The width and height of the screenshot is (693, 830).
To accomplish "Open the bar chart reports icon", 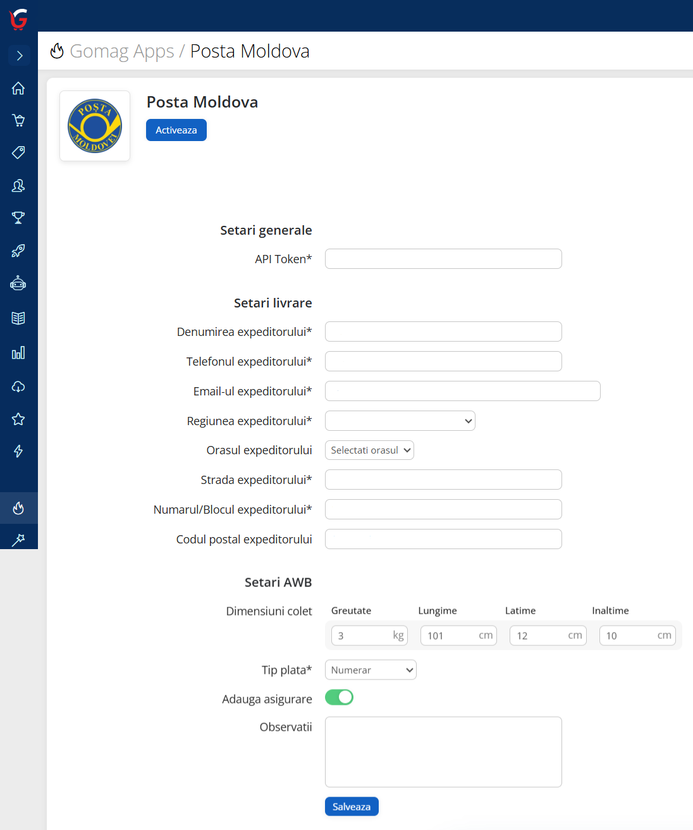I will point(18,352).
